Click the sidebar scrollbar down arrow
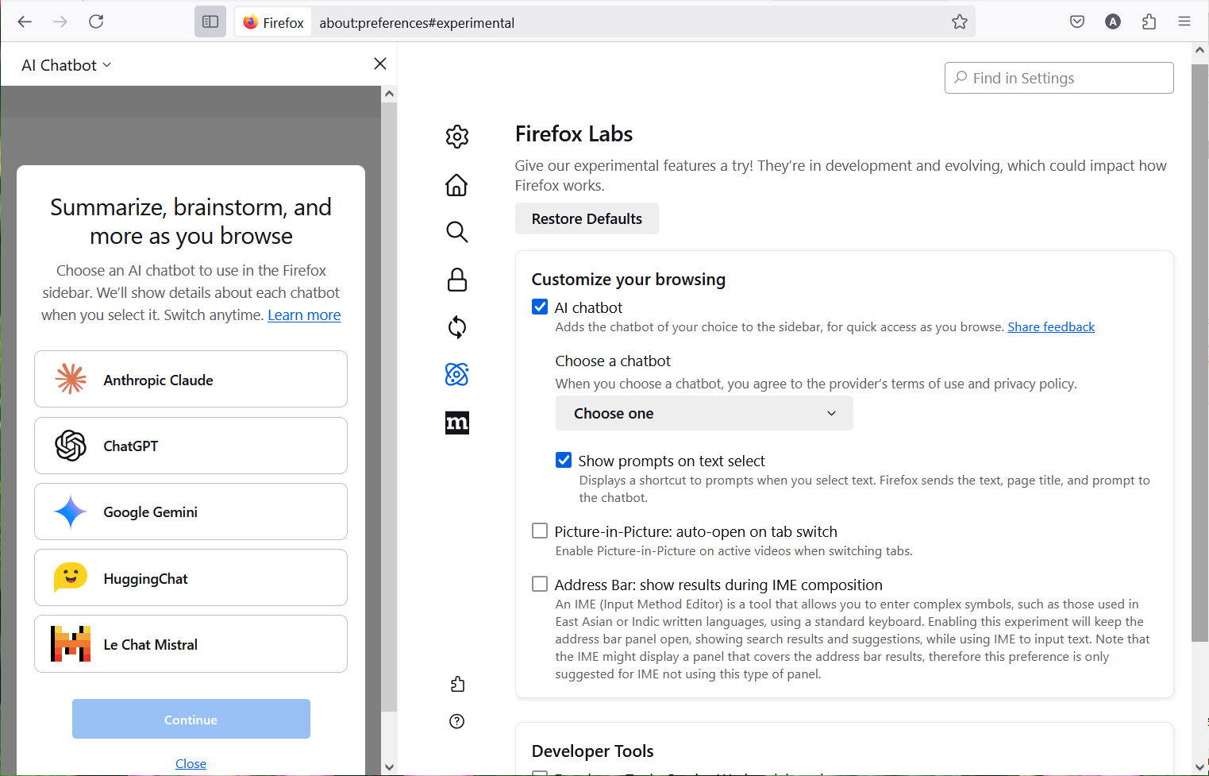1209x776 pixels. point(389,766)
